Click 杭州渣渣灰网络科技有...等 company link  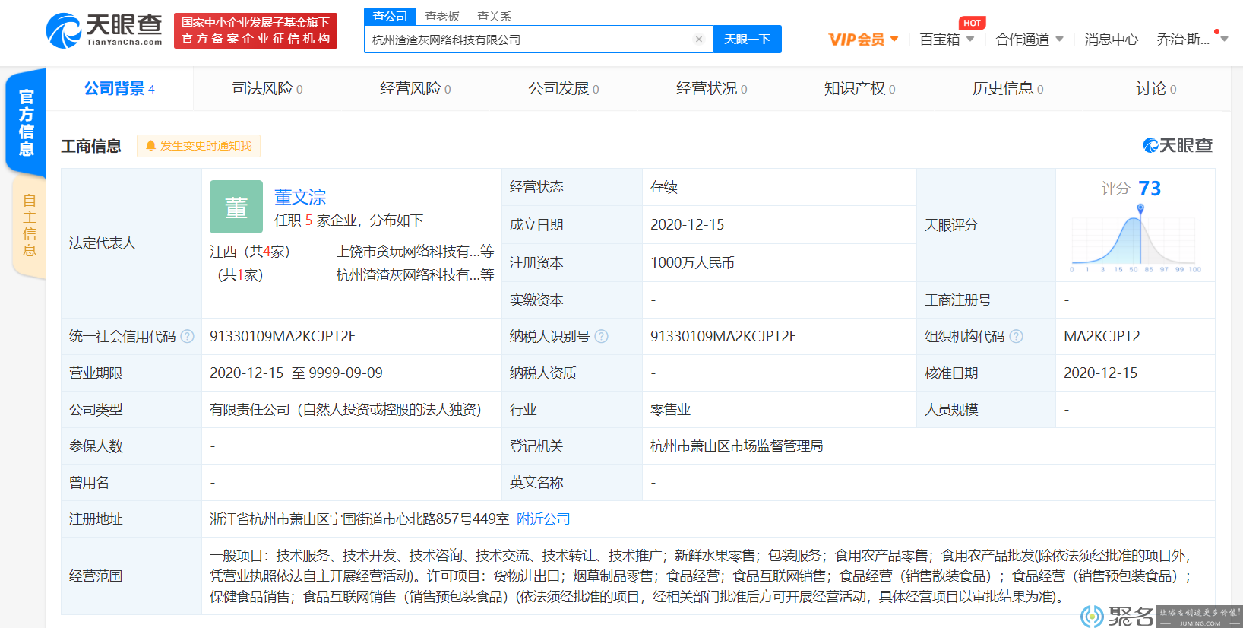[415, 275]
